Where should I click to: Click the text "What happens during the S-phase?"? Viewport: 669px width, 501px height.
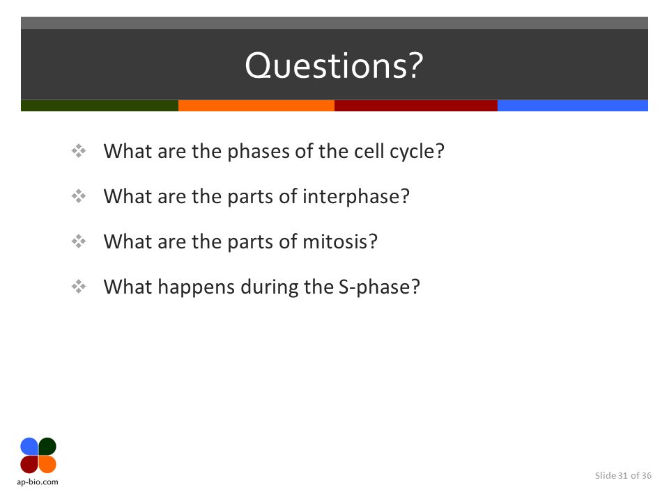click(x=262, y=287)
